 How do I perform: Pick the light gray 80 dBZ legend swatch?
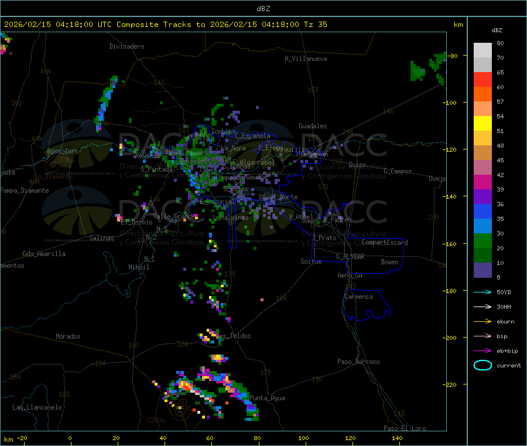coord(482,50)
